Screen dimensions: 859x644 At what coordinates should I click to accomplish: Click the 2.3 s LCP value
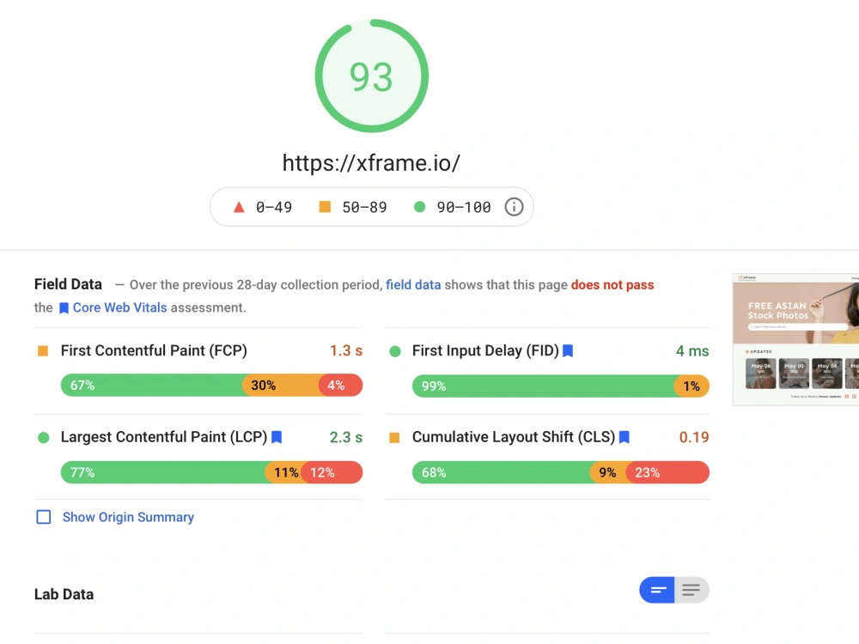click(x=345, y=437)
